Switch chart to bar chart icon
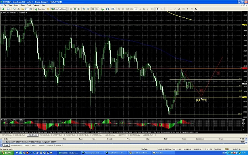This screenshot has height=155, width=248. pos(71,9)
